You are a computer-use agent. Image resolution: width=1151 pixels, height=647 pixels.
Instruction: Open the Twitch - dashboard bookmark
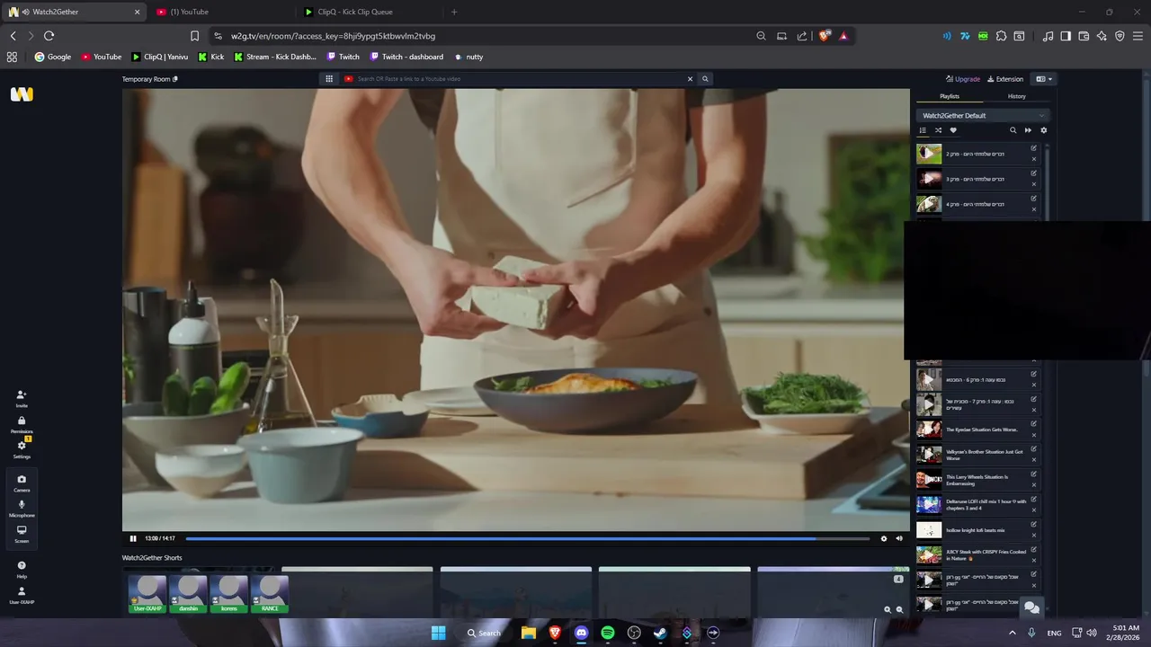pyautogui.click(x=406, y=57)
